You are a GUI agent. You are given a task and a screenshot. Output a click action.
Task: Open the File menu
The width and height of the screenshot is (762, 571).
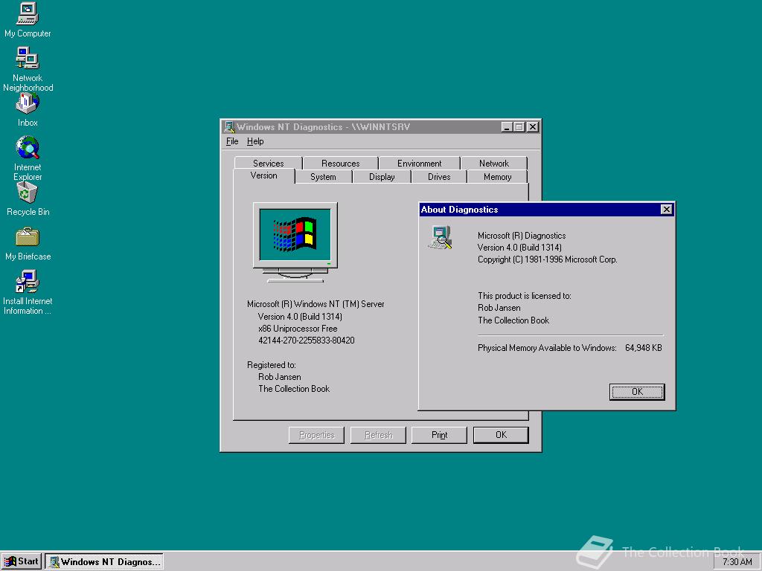tap(232, 141)
